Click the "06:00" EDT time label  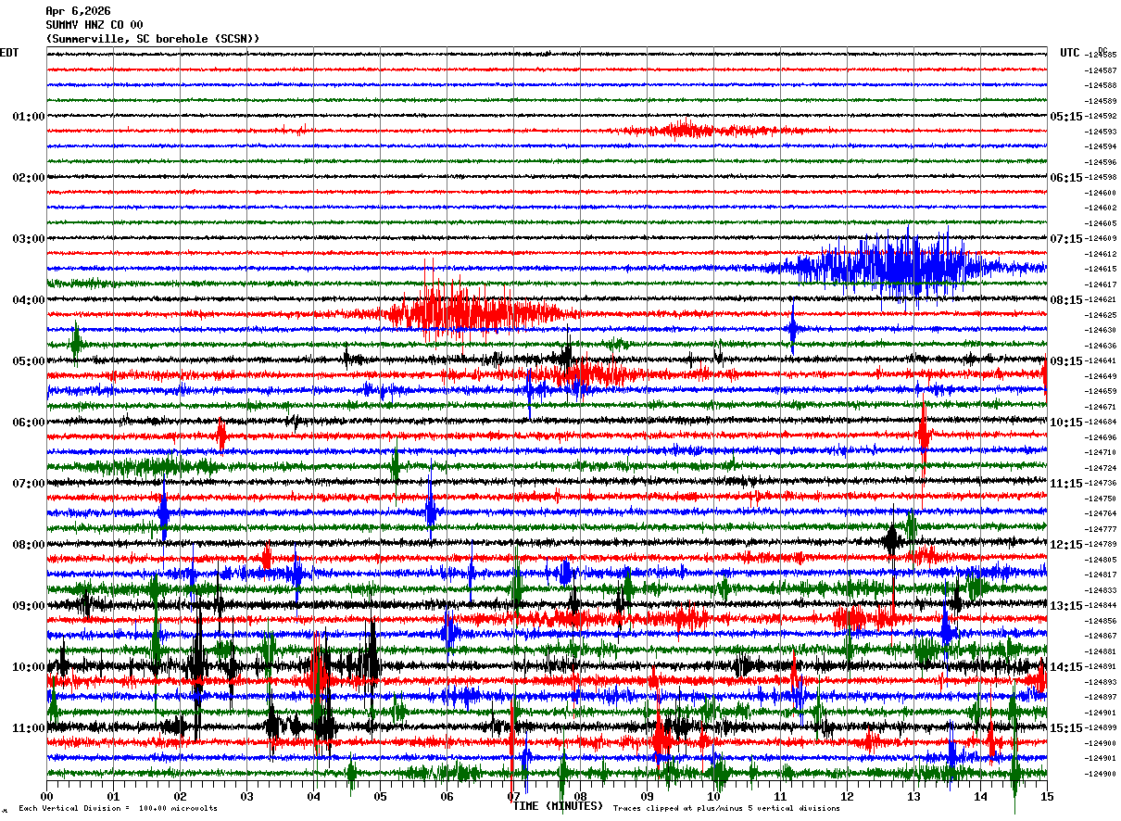(29, 423)
